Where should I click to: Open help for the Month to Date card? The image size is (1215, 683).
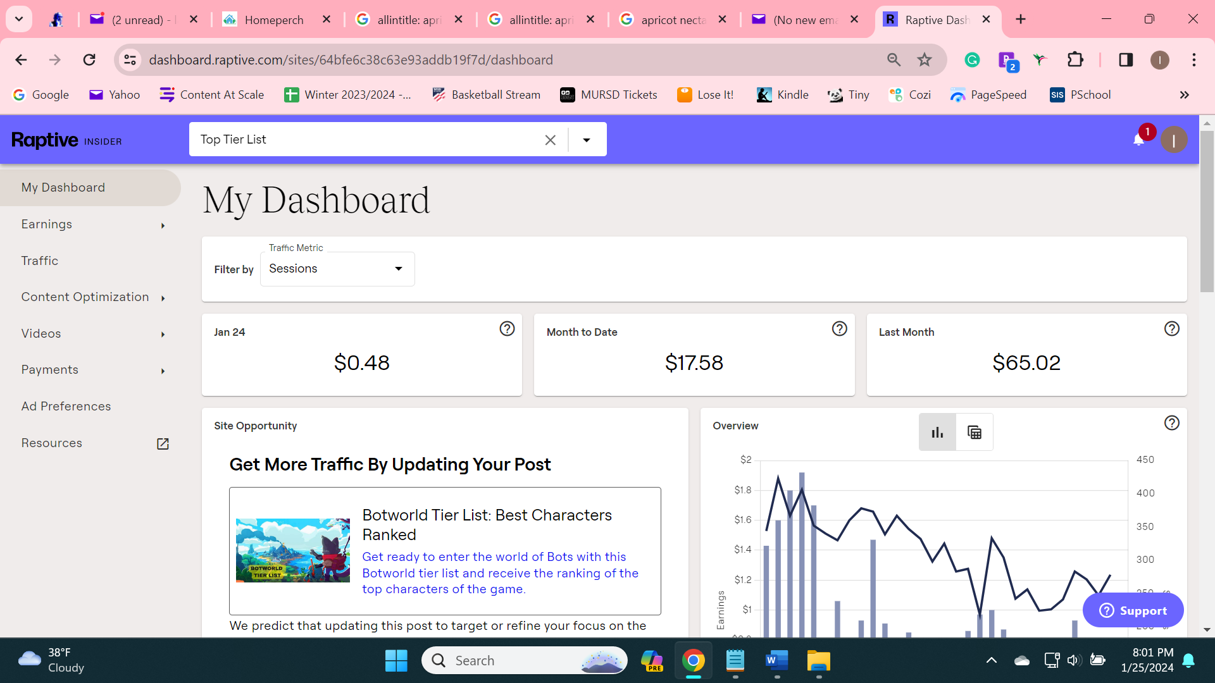(839, 329)
